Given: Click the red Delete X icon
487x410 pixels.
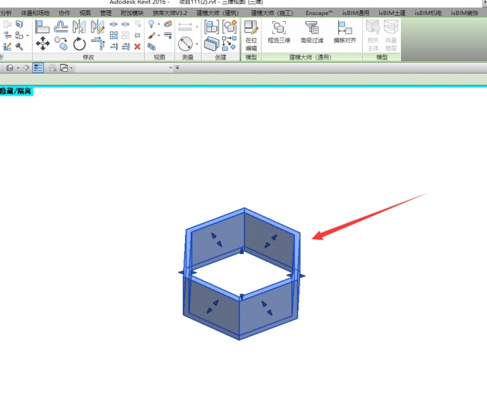Looking at the screenshot, I should (x=137, y=46).
